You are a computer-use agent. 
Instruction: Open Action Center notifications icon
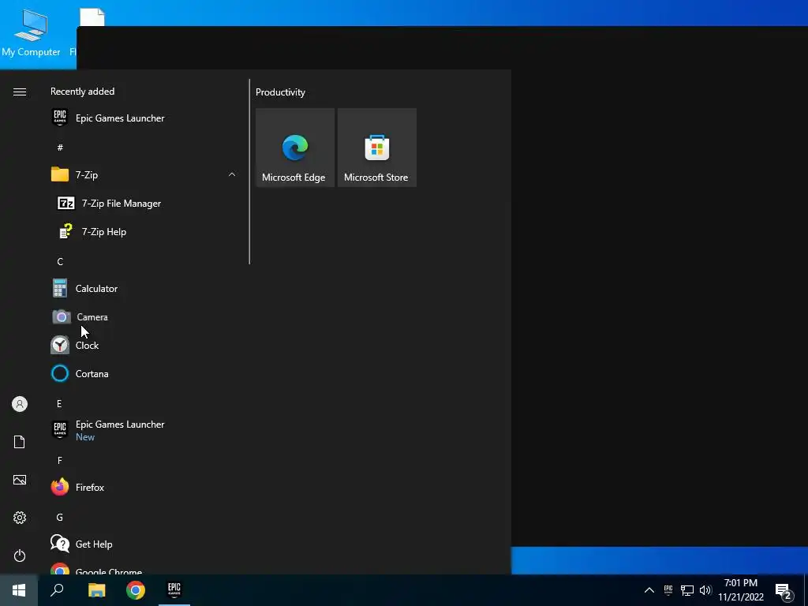pyautogui.click(x=784, y=591)
